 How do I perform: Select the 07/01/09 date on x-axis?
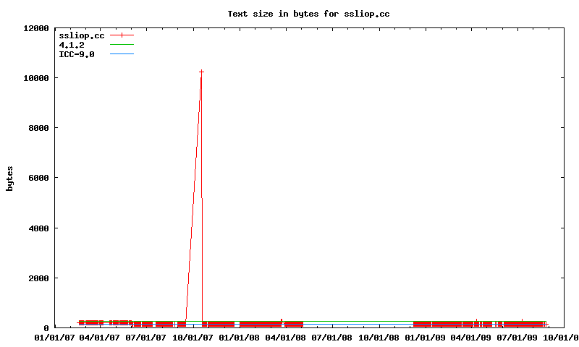click(517, 337)
